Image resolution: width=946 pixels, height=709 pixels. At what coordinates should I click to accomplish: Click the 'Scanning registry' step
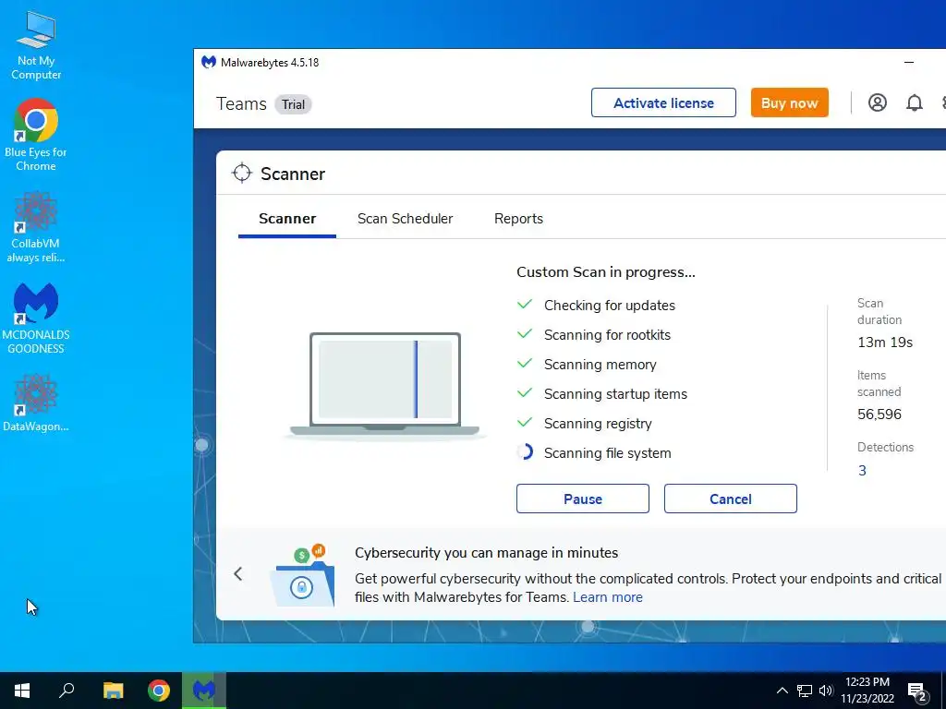click(598, 423)
